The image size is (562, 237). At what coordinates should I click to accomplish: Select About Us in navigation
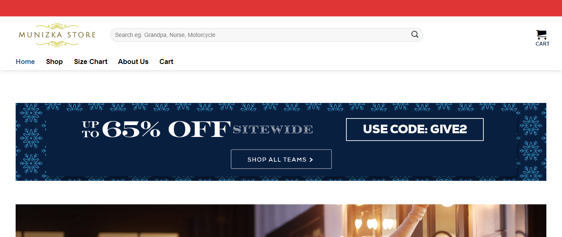pos(133,62)
